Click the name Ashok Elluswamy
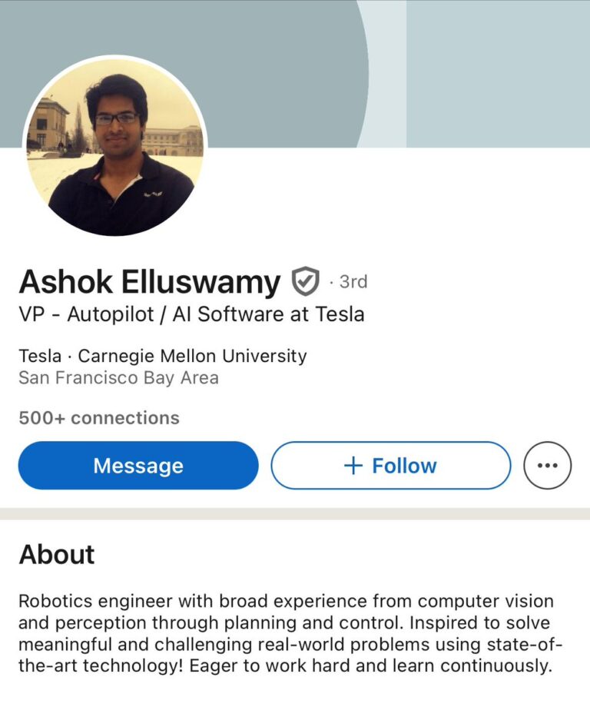Viewport: 590px width, 707px height. point(150,281)
